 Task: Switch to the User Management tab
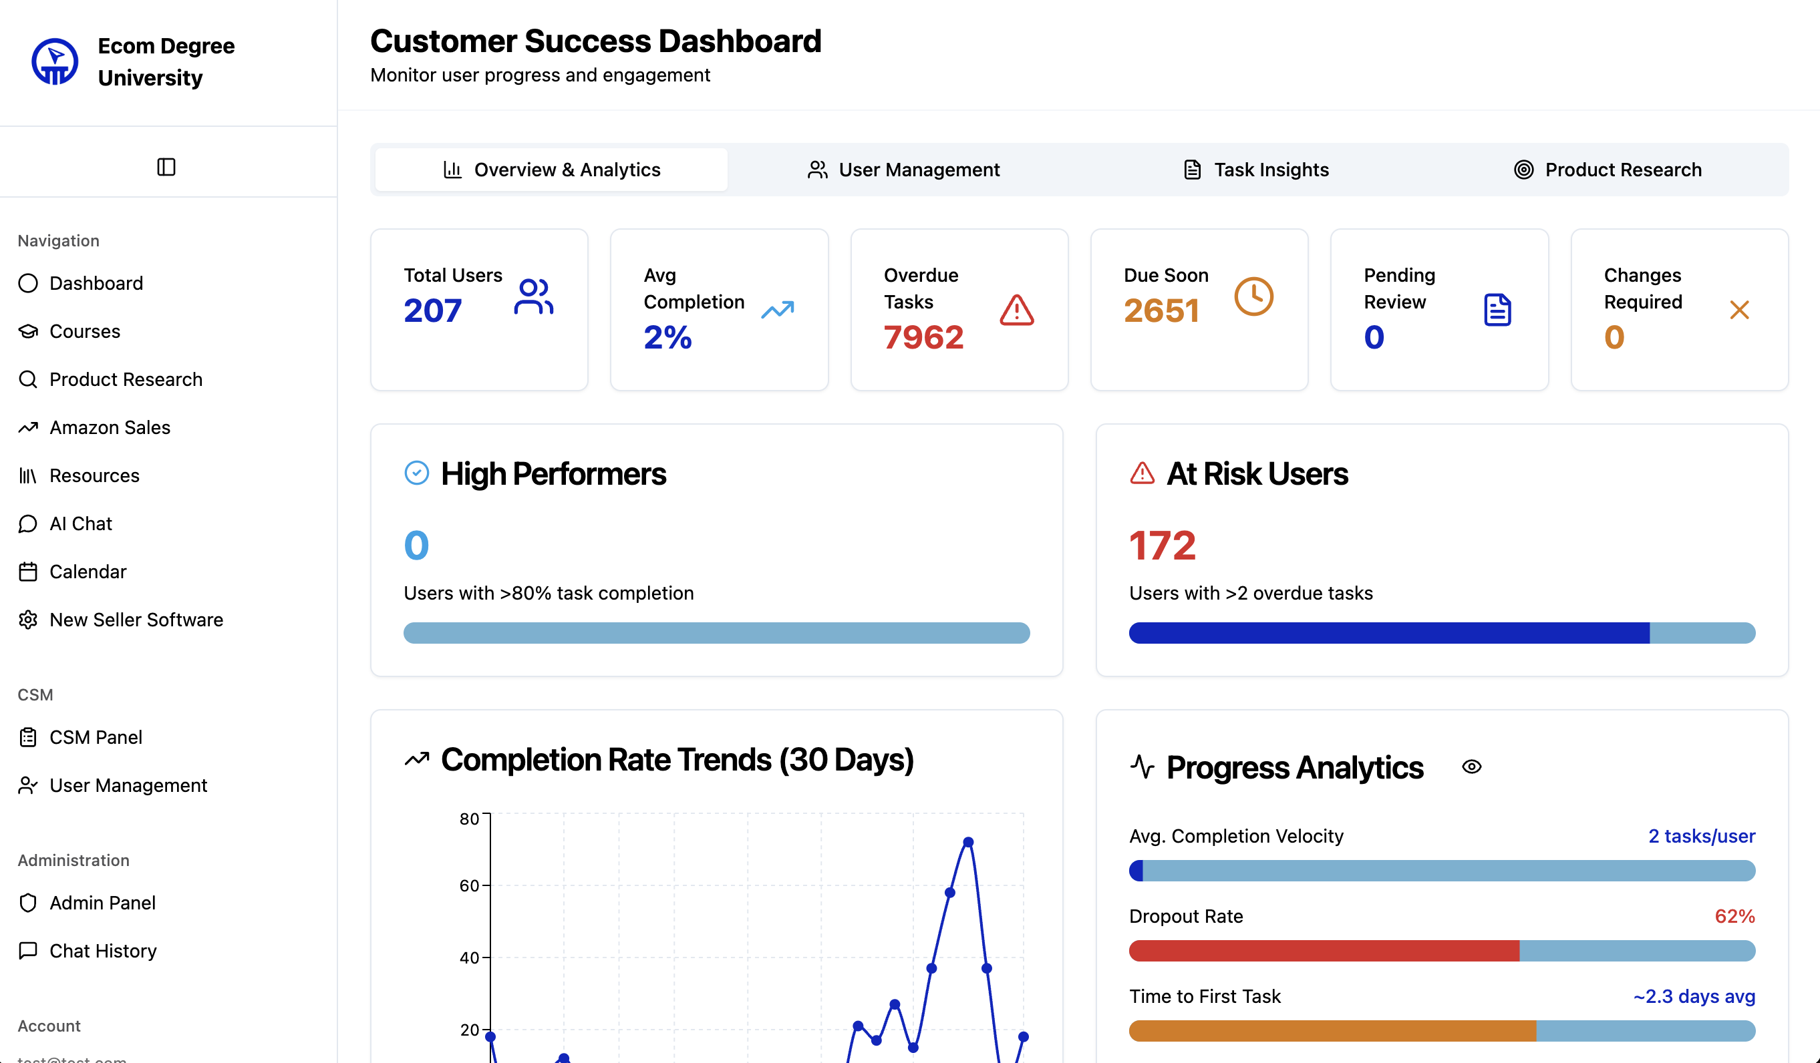click(x=903, y=170)
